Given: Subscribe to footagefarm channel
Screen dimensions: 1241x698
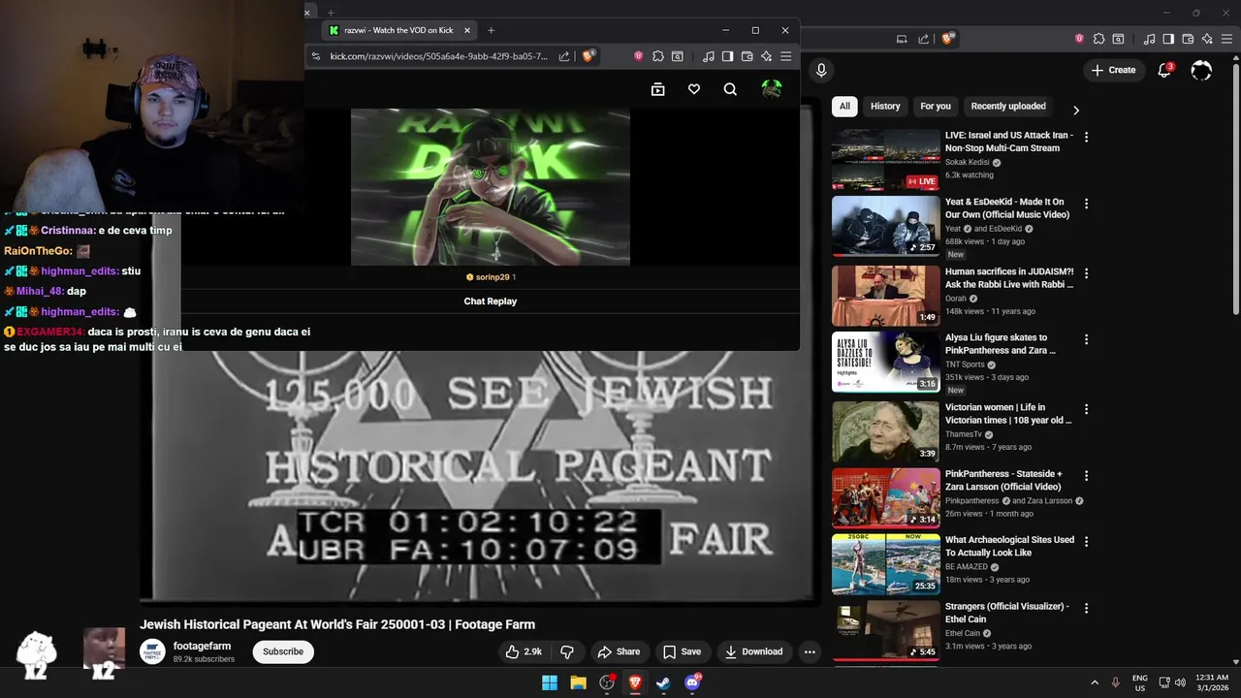Looking at the screenshot, I should [x=283, y=651].
